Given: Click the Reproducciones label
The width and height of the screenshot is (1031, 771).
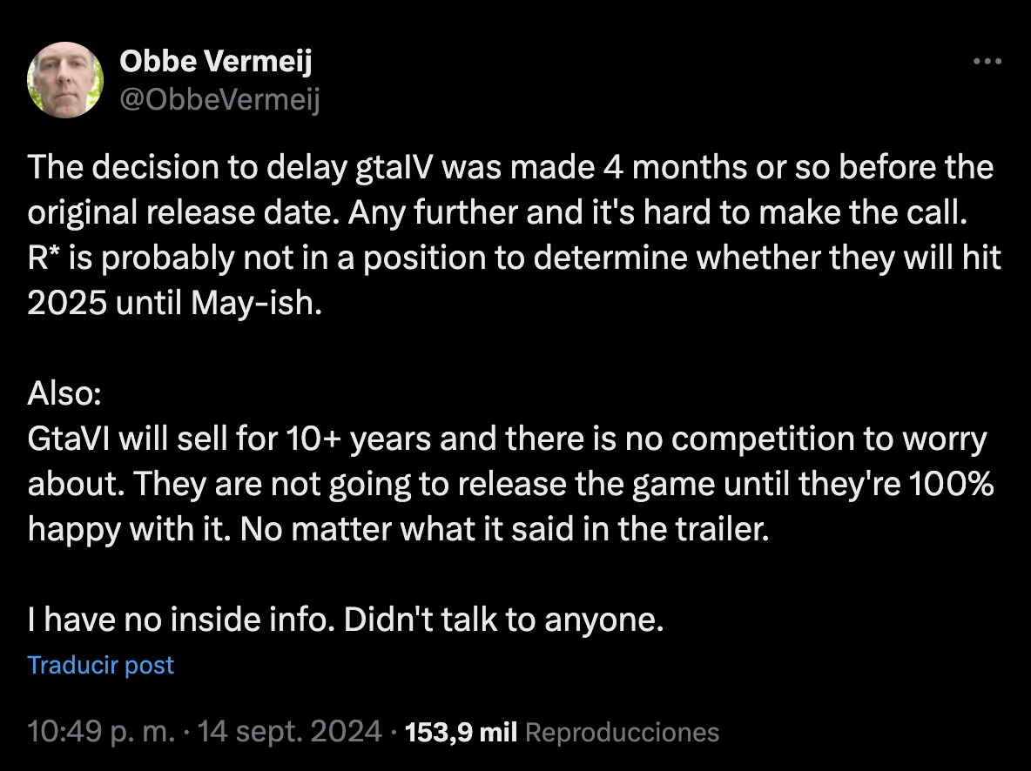Looking at the screenshot, I should pos(622,732).
